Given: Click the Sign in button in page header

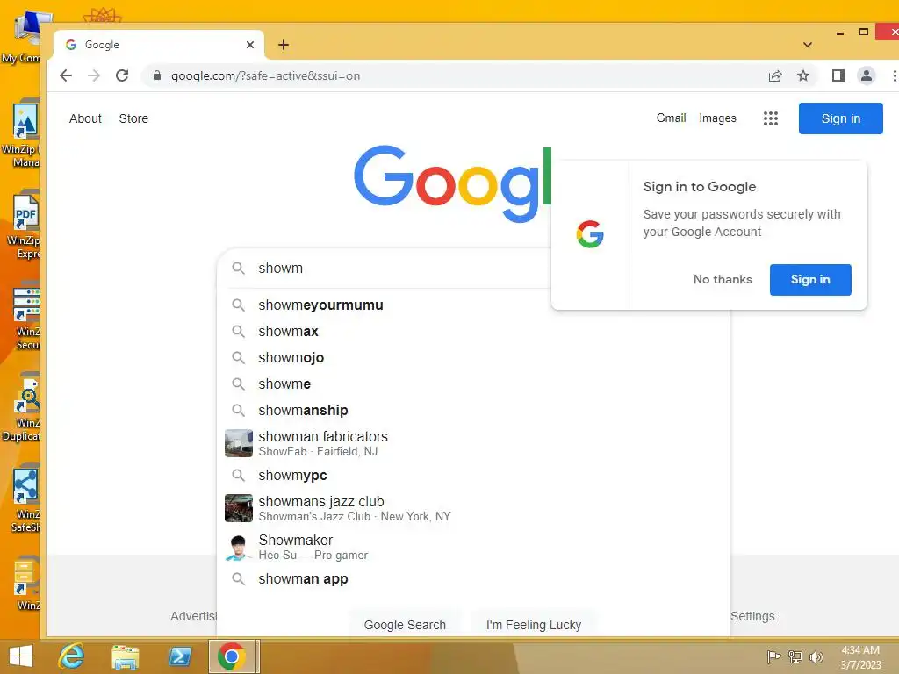Looking at the screenshot, I should [840, 118].
